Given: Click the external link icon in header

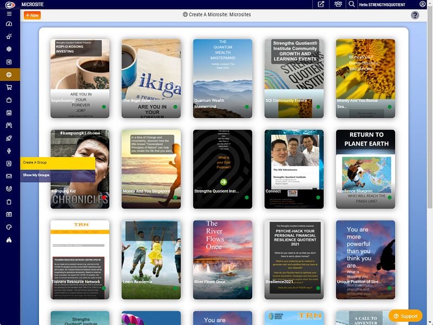Looking at the screenshot, I should [321, 4].
